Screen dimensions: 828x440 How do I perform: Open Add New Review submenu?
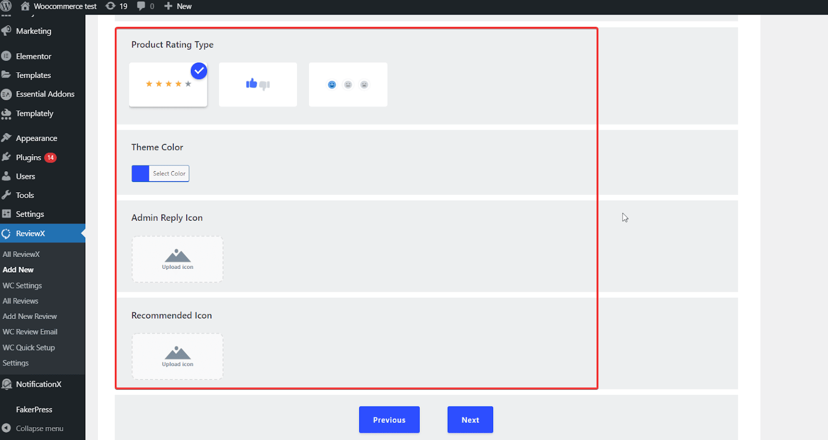(29, 316)
